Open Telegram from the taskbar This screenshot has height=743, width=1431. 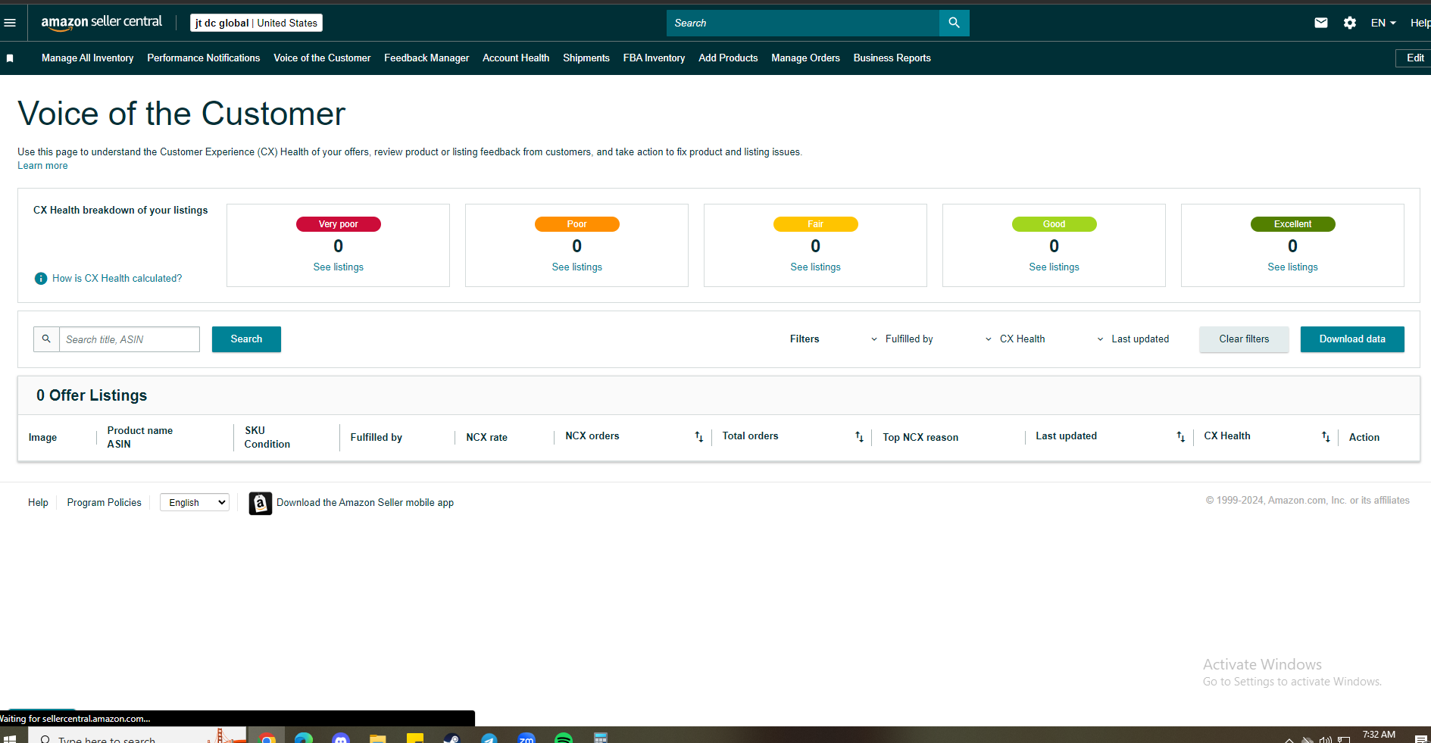[x=489, y=738]
